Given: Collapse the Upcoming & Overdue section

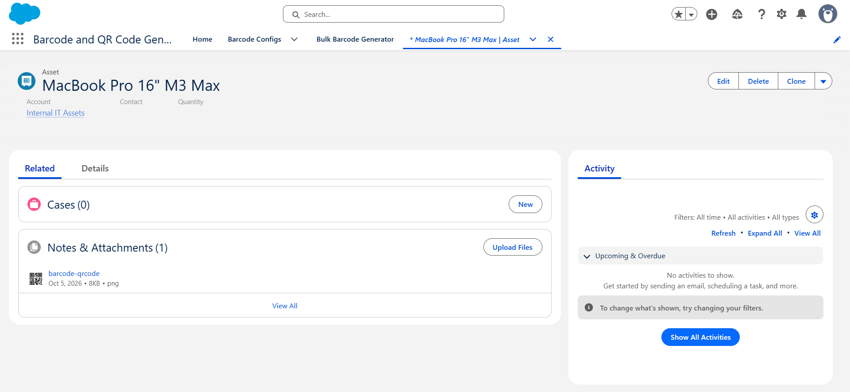Looking at the screenshot, I should (587, 256).
